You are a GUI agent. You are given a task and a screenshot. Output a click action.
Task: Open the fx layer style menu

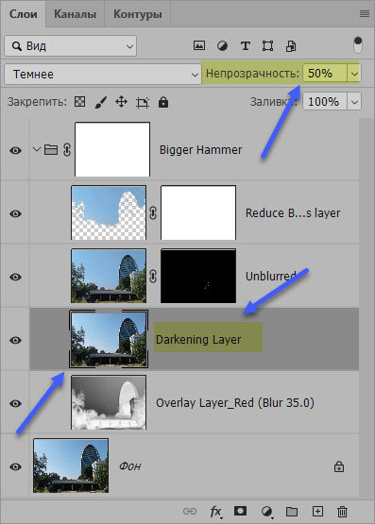(215, 512)
